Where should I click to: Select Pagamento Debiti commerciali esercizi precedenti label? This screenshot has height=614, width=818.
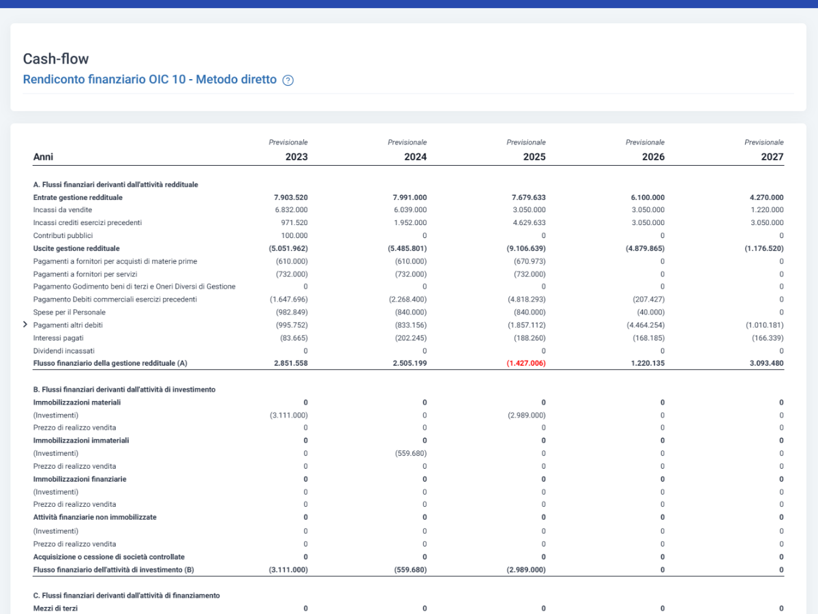115,299
